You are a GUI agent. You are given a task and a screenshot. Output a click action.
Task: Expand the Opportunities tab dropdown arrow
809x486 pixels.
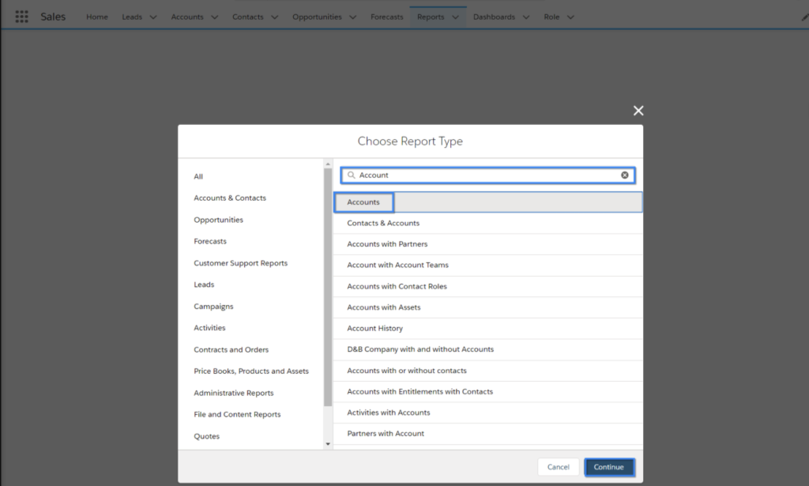(x=353, y=17)
